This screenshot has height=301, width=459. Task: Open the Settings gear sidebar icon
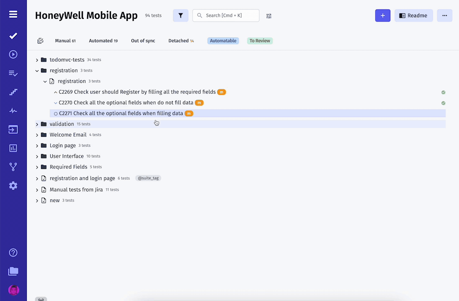click(x=13, y=186)
